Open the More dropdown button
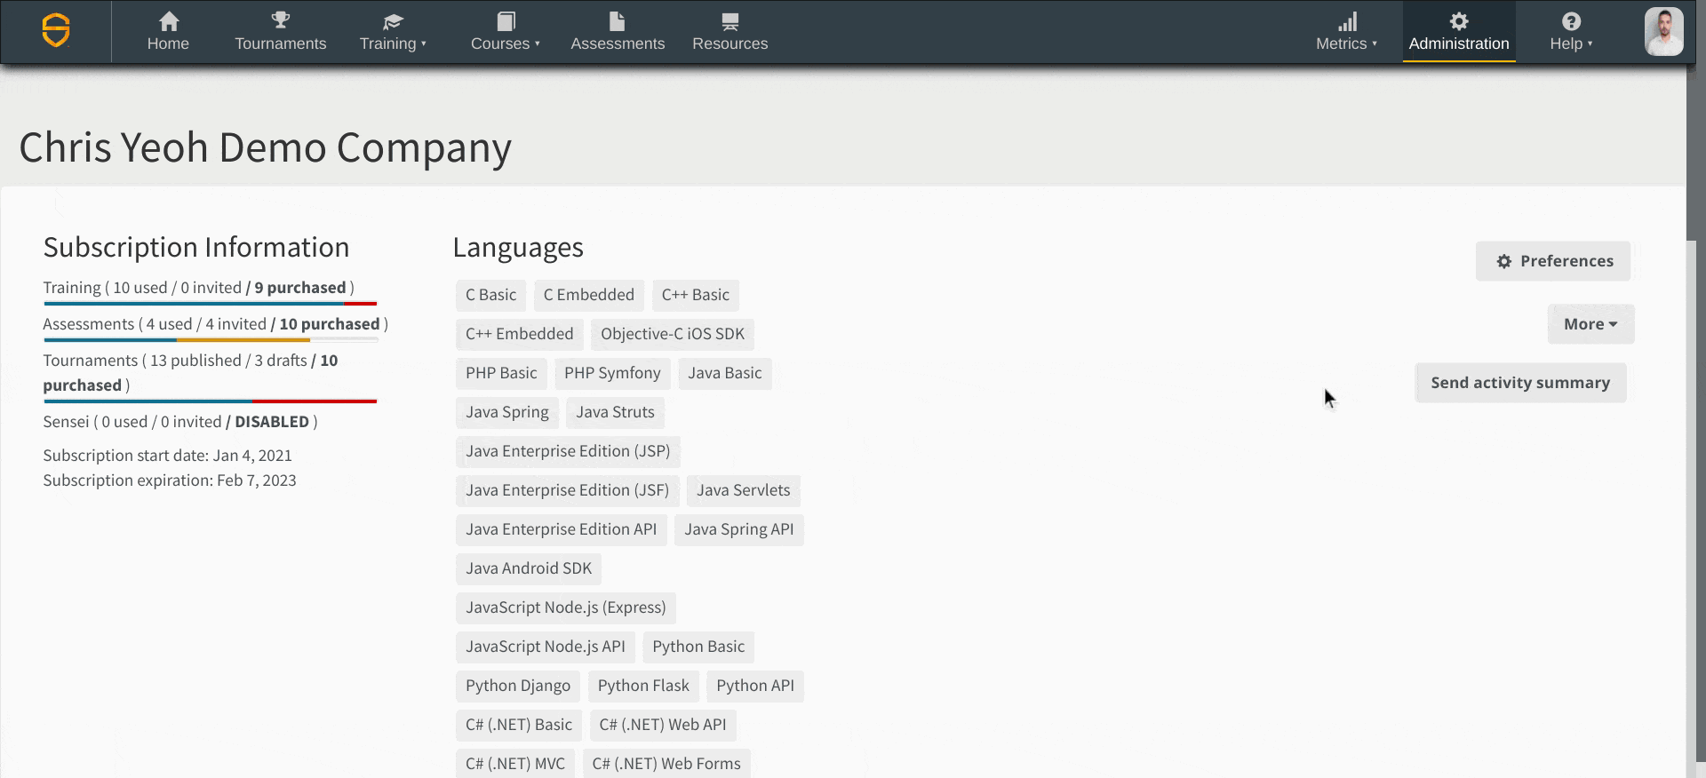 (1590, 324)
